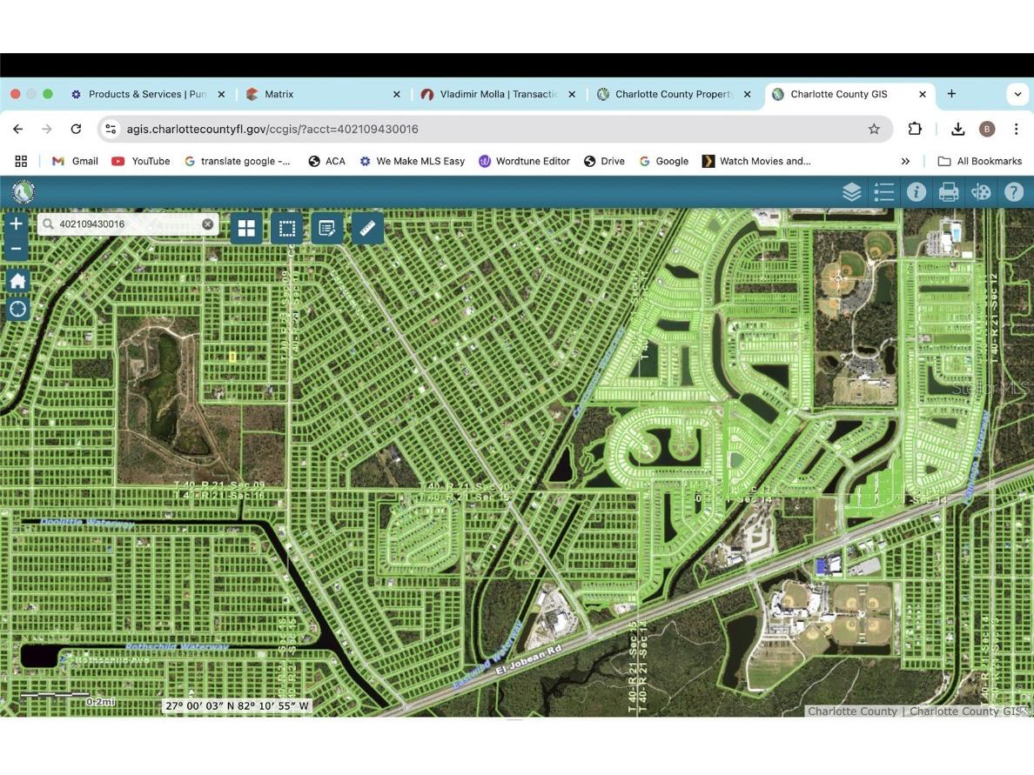Viewport: 1034px width, 775px height.
Task: Open the edit note tool
Action: pyautogui.click(x=327, y=229)
